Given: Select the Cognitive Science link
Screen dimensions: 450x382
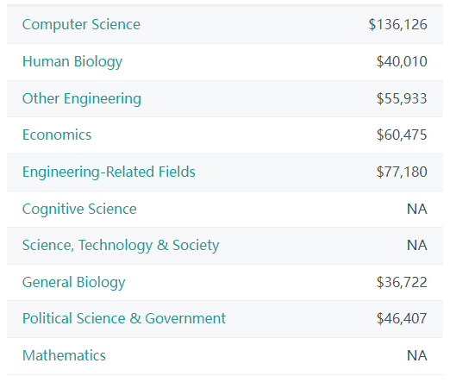Looking at the screenshot, I should pyautogui.click(x=79, y=209).
